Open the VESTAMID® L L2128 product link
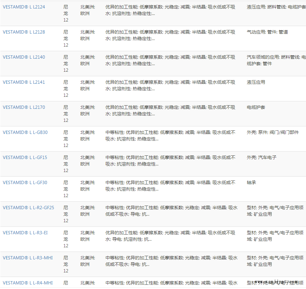Screen dimensions: 306x289 24,32
